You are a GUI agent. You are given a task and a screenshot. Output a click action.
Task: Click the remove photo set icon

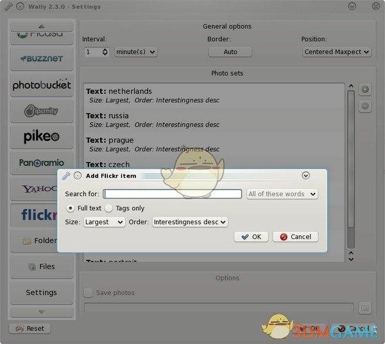pos(365,106)
